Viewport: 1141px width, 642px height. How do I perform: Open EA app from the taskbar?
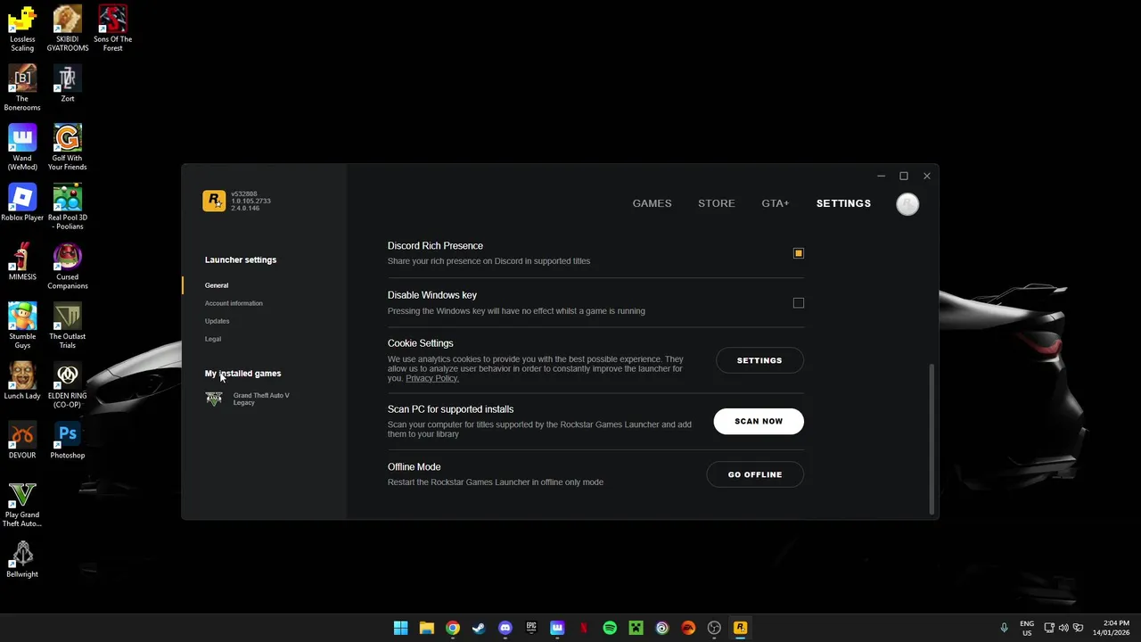[x=688, y=628]
